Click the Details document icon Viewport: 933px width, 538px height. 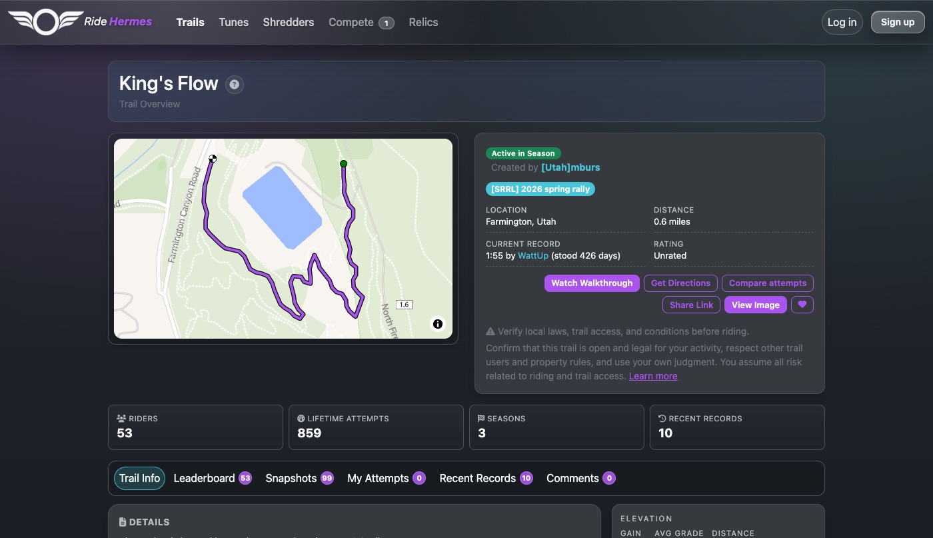[x=123, y=522]
